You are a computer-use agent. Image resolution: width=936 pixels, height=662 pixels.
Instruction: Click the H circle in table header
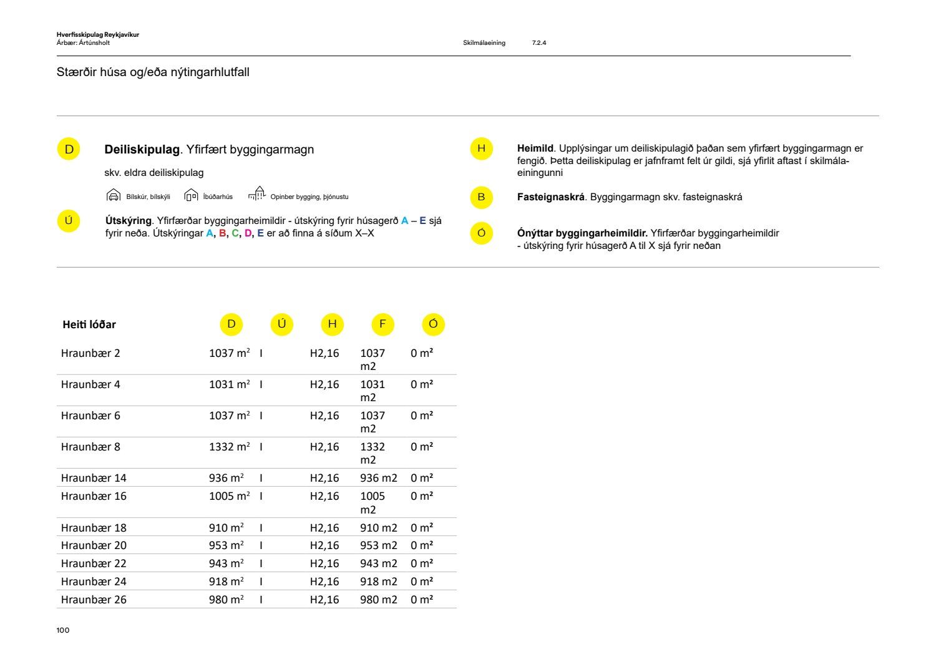[x=332, y=324]
